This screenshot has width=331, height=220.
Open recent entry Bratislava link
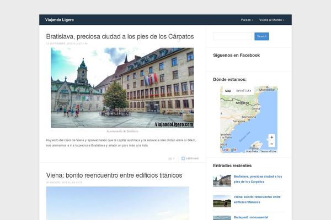tap(258, 179)
